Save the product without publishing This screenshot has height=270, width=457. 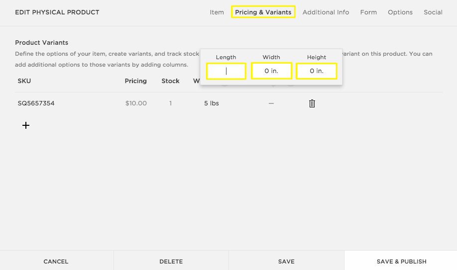(286, 261)
